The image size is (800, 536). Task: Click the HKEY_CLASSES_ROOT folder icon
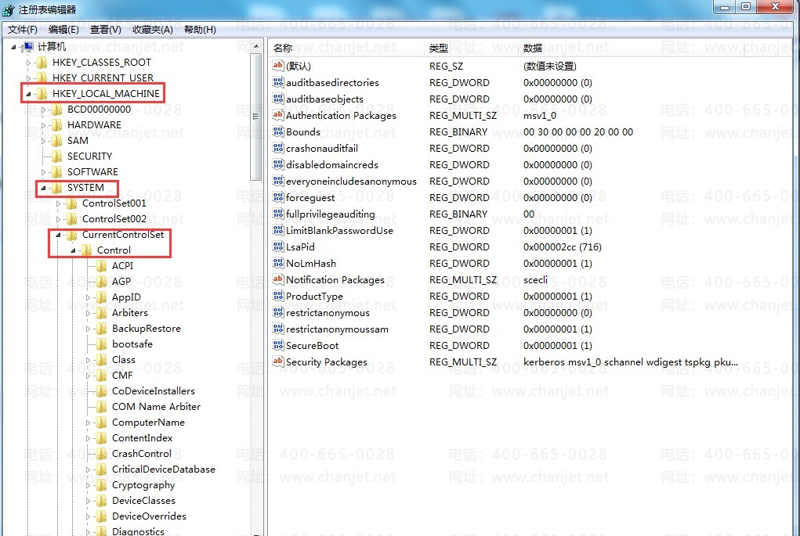pyautogui.click(x=42, y=62)
